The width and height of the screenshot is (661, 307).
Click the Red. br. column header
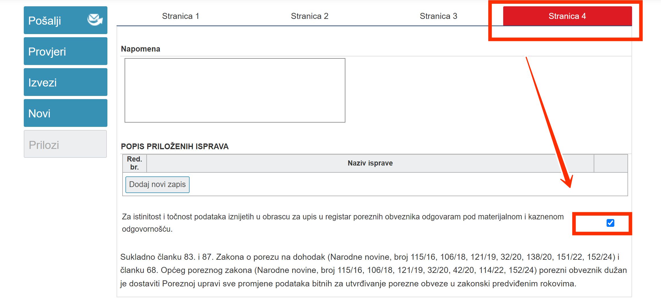pos(135,163)
